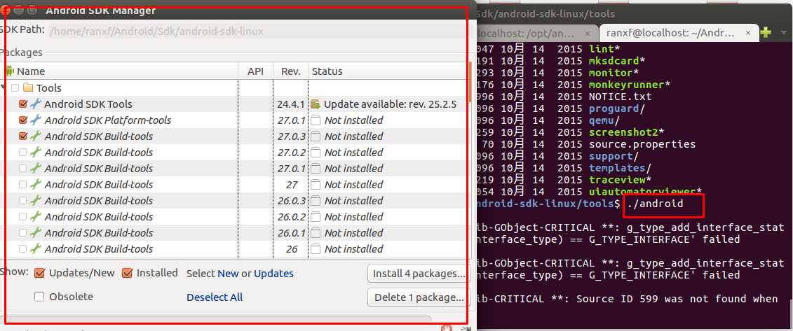This screenshot has height=331, width=793.
Task: Click not-installed status icon for Platform-tools
Action: [x=316, y=120]
